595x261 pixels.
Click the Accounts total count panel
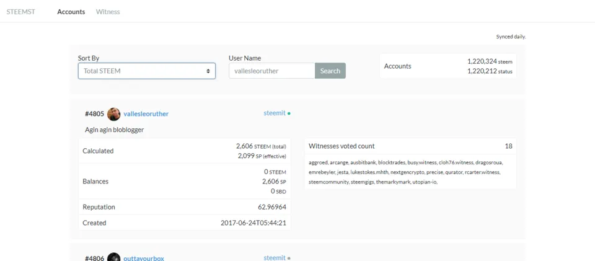(x=448, y=66)
